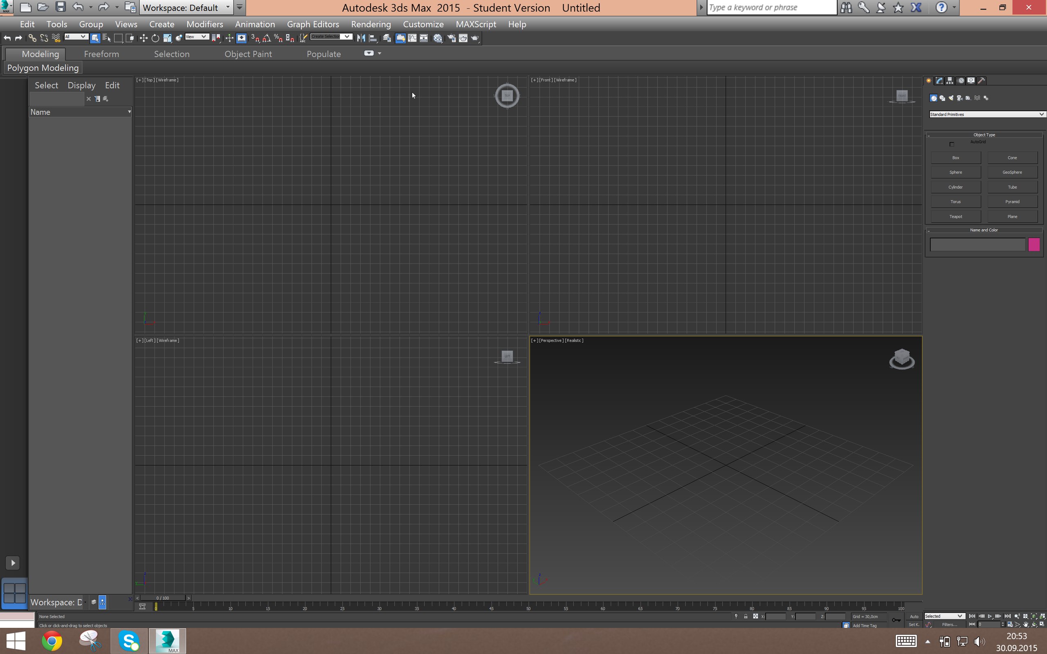This screenshot has width=1047, height=654.
Task: Open Render Setup
Action: pyautogui.click(x=451, y=38)
